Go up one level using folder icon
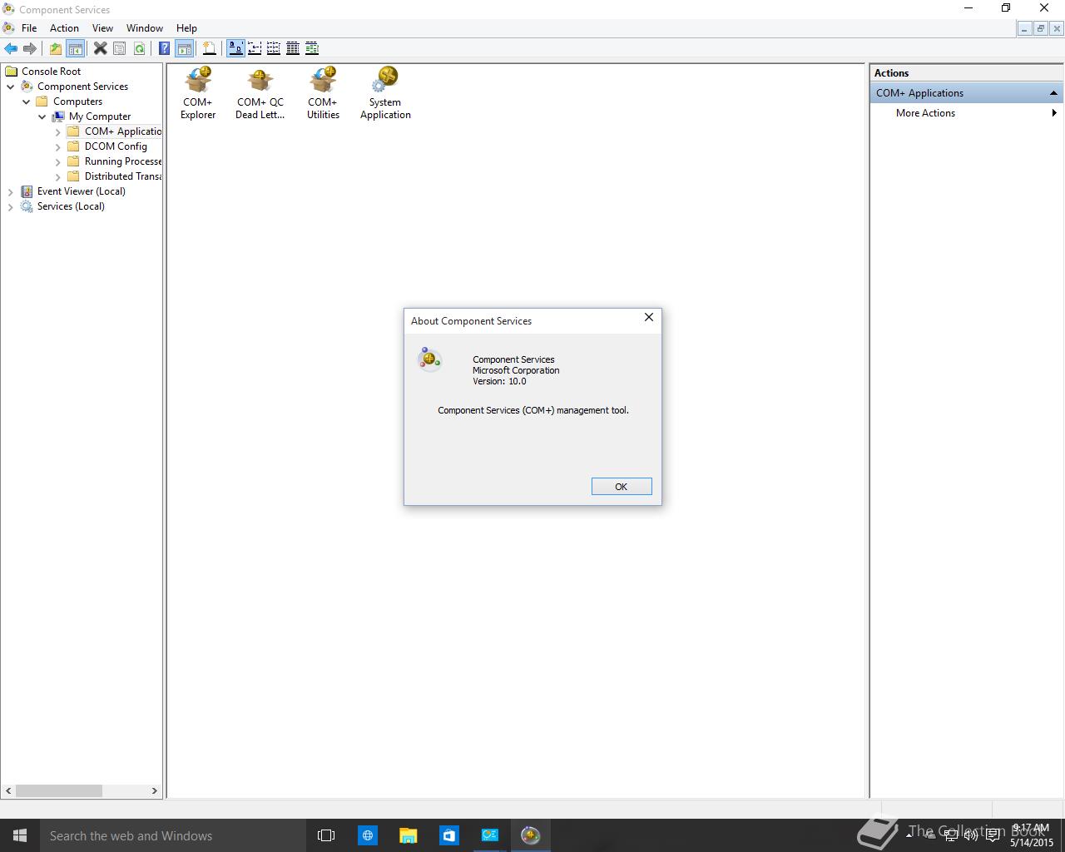Screen dimensions: 1065x852 55,48
